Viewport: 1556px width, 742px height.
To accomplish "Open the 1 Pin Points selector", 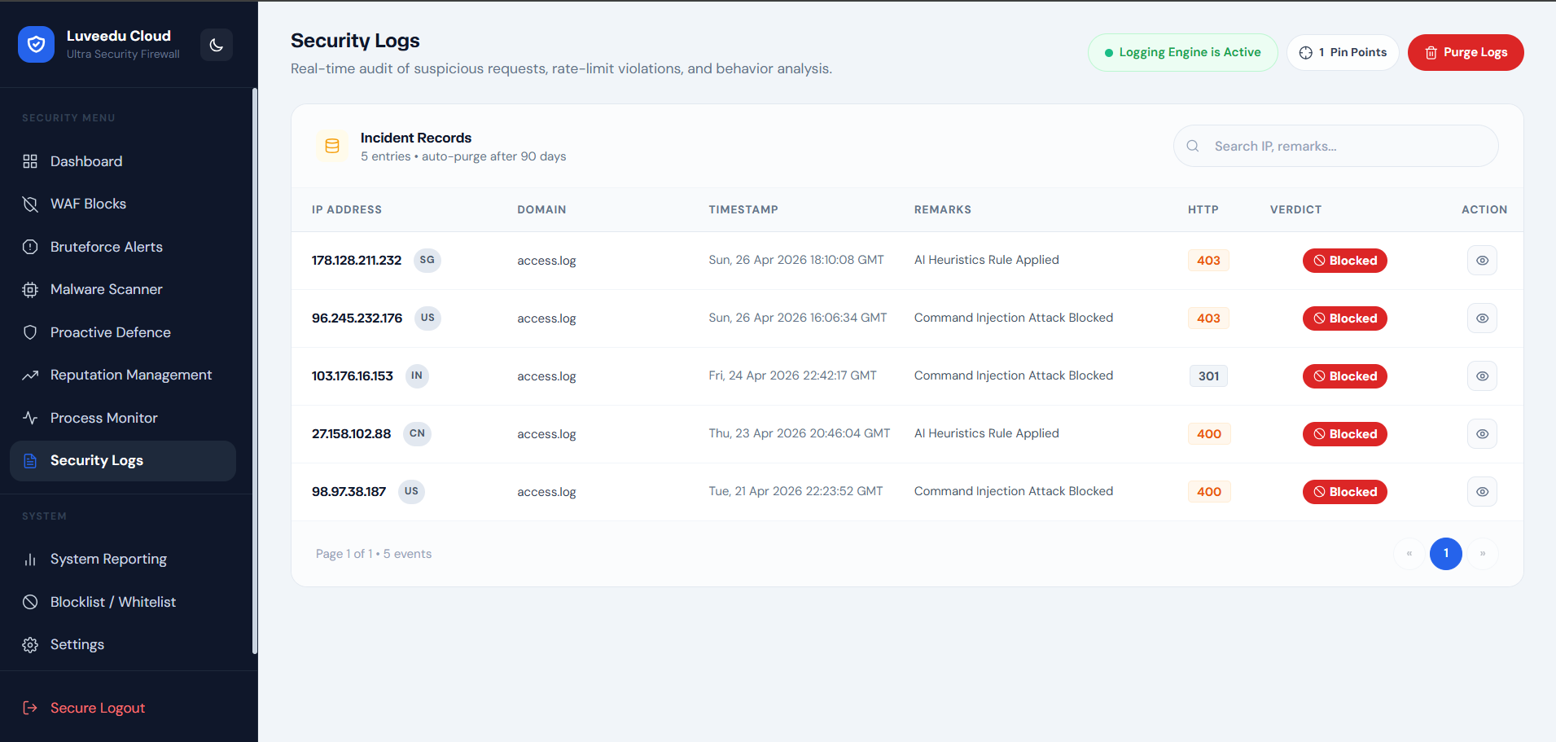I will pos(1343,52).
